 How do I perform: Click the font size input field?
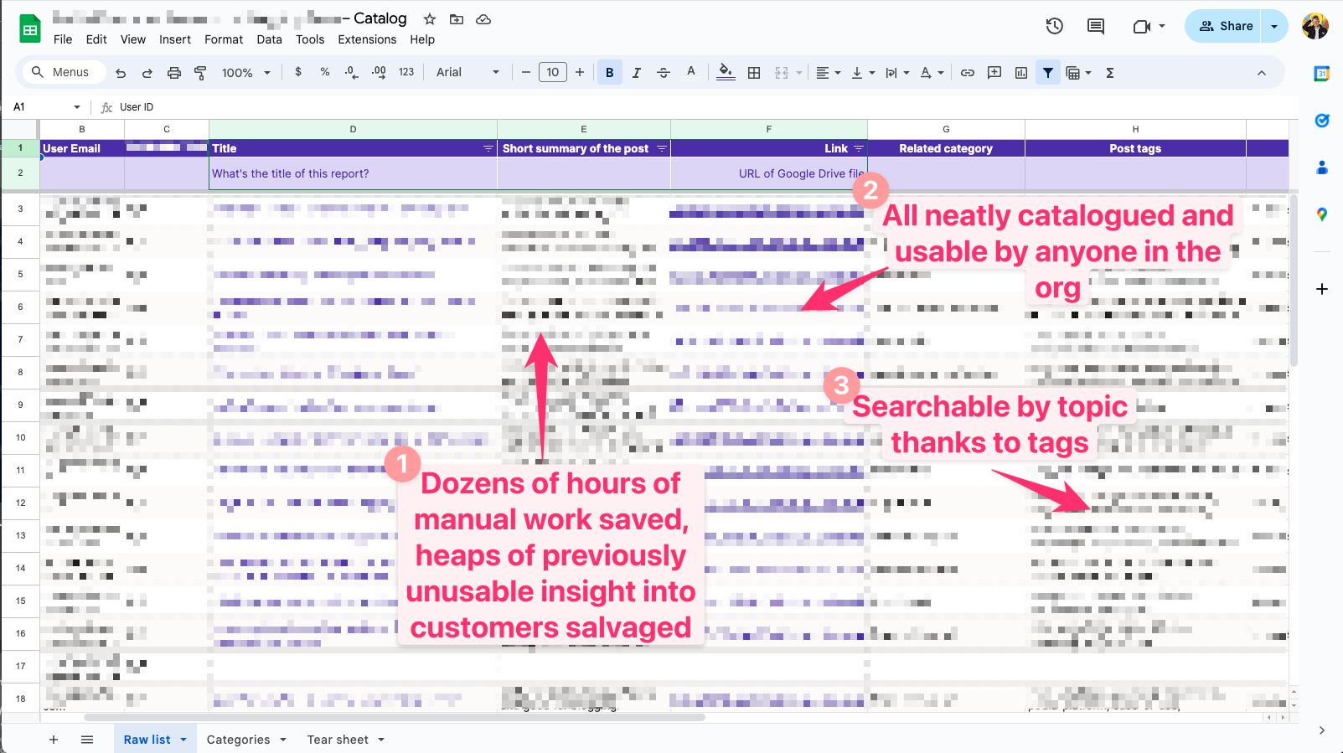coord(552,73)
